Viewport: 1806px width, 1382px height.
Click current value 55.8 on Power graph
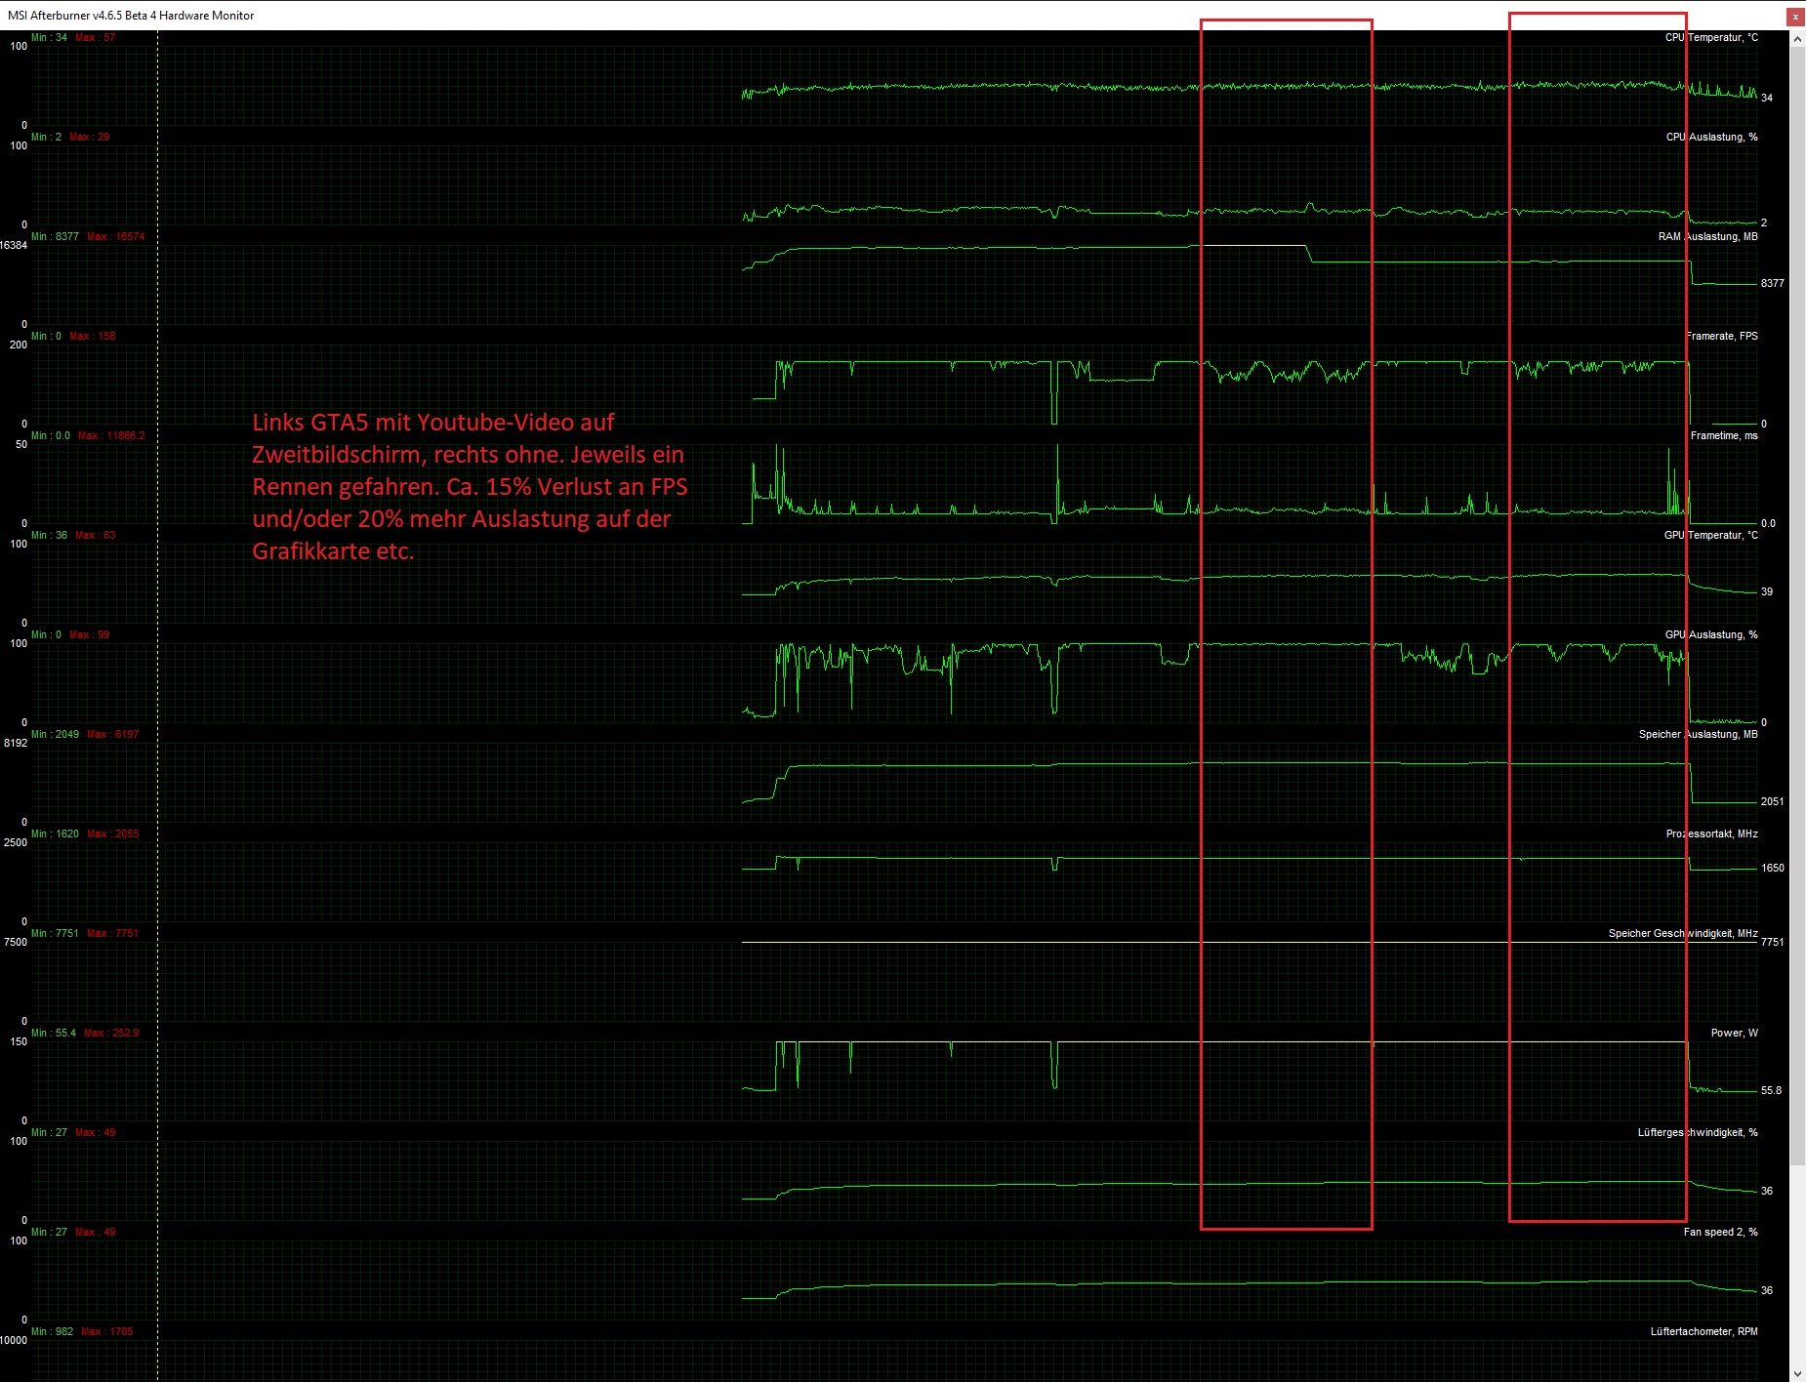(1771, 1090)
